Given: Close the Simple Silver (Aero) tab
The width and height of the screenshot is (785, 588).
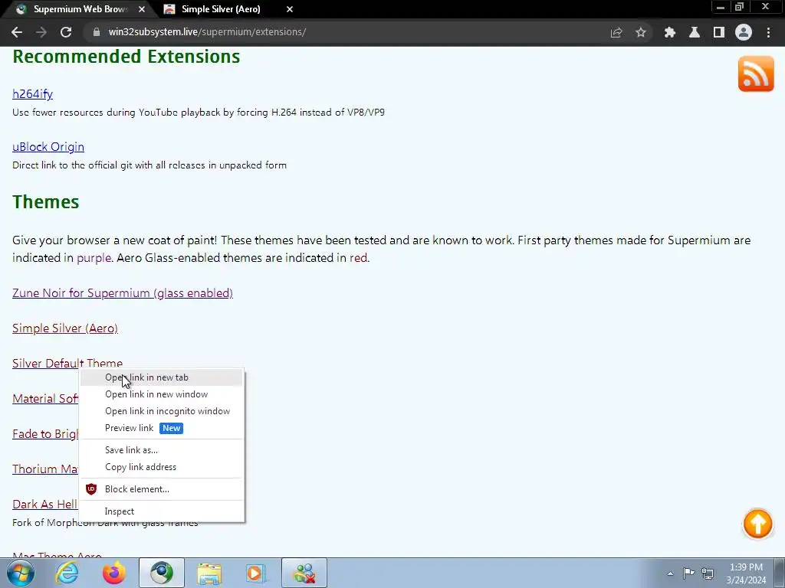Looking at the screenshot, I should tap(289, 9).
